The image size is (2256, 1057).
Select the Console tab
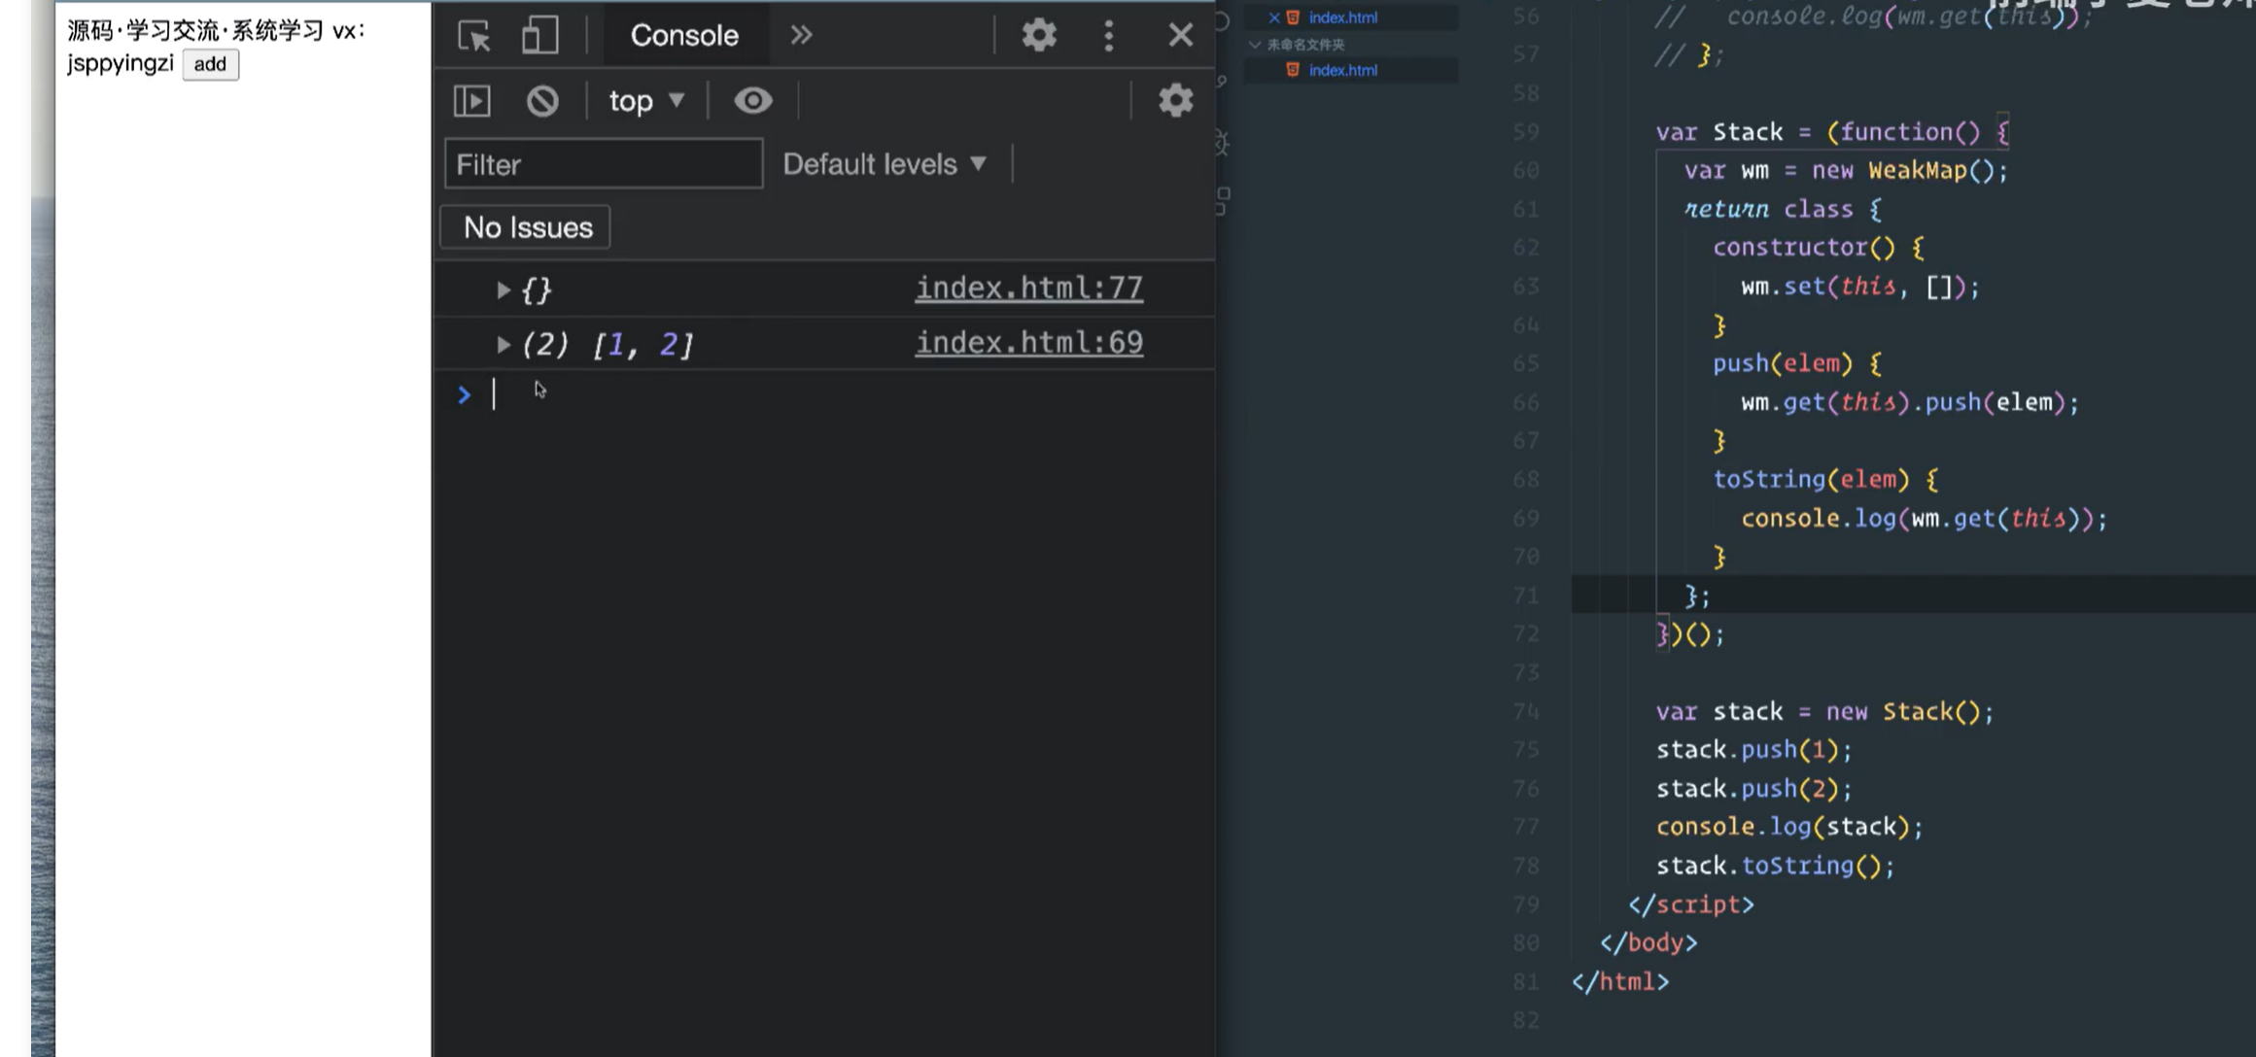(684, 36)
